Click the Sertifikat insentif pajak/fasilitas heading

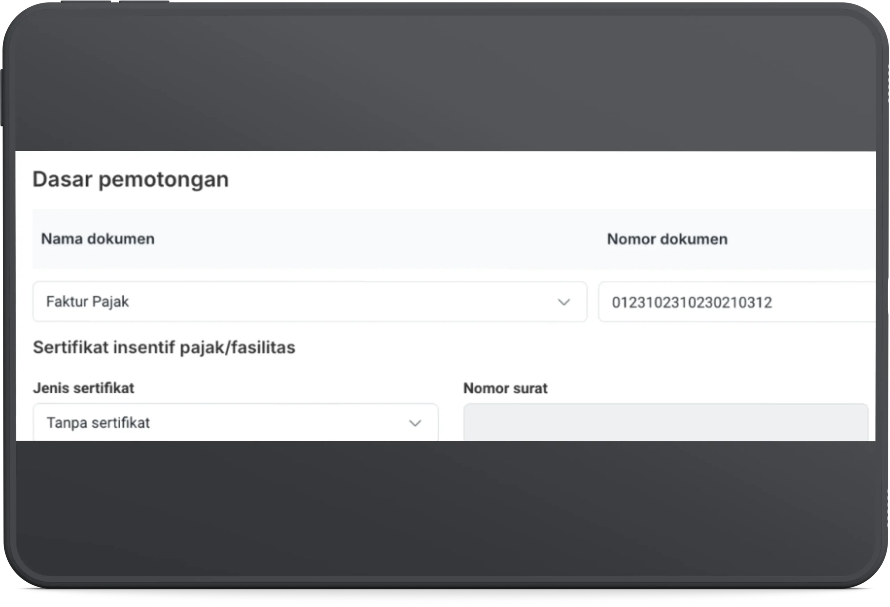(x=164, y=347)
